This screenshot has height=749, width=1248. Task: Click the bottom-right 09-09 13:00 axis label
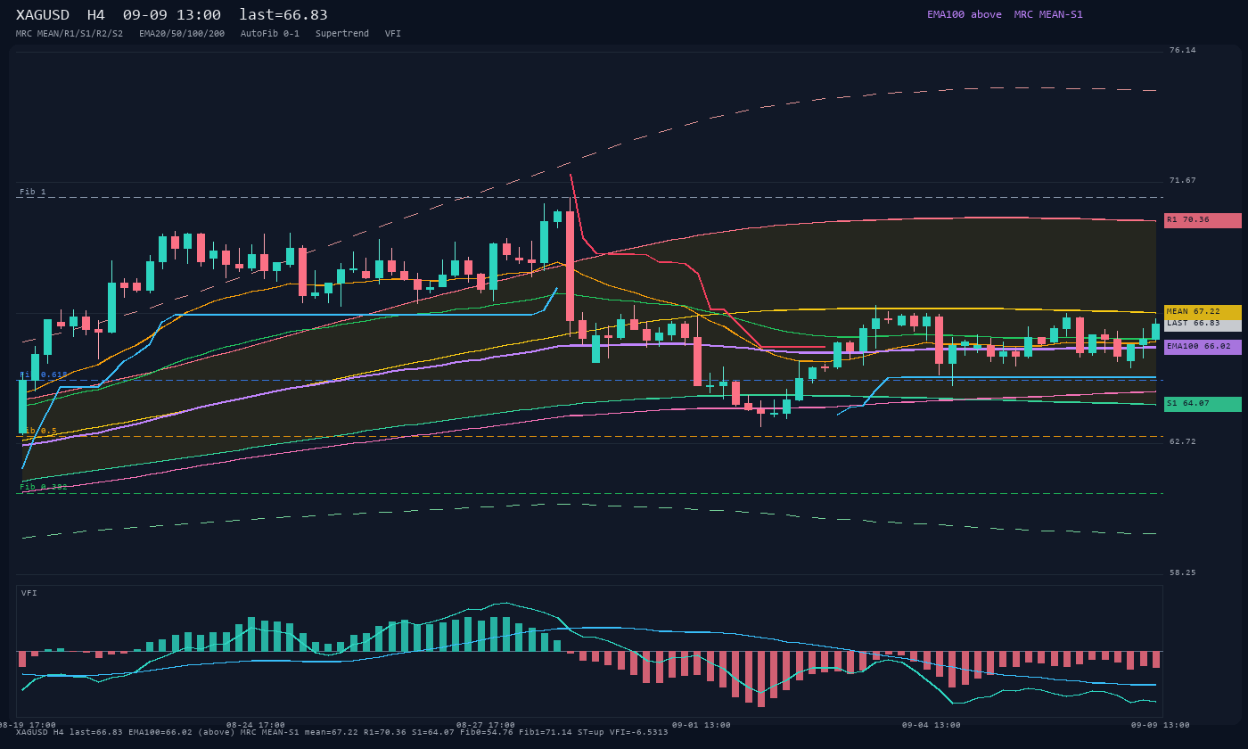tap(1161, 725)
